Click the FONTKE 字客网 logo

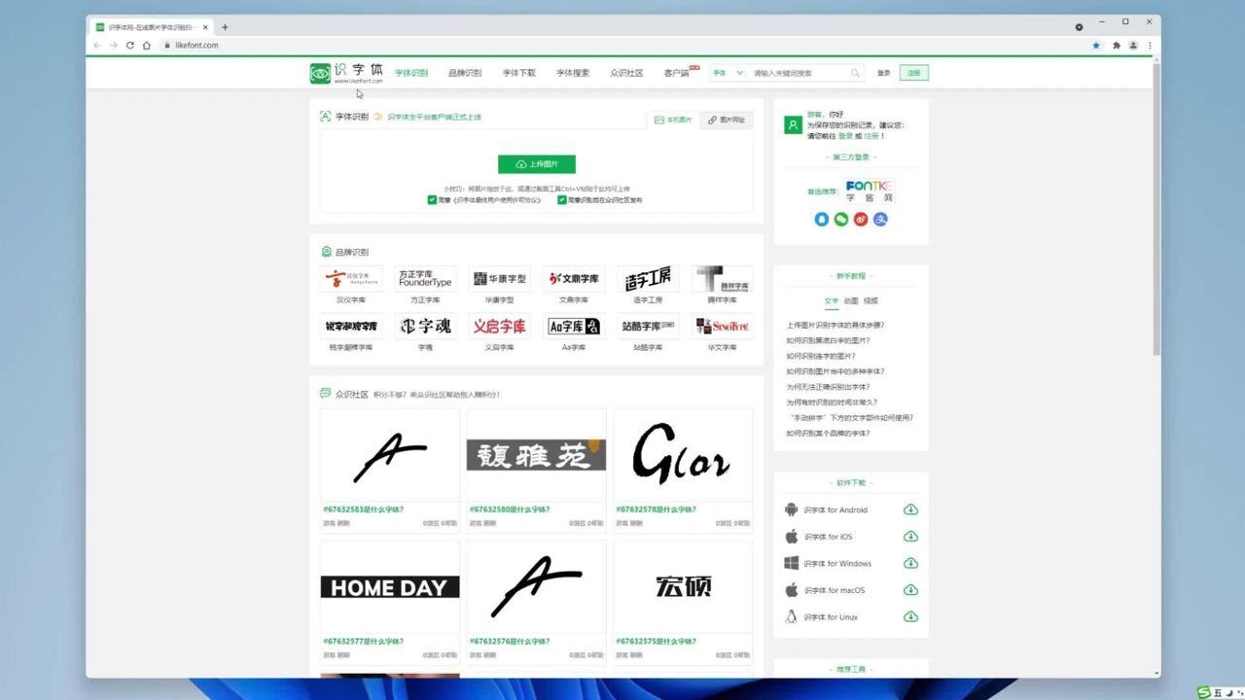pyautogui.click(x=870, y=191)
